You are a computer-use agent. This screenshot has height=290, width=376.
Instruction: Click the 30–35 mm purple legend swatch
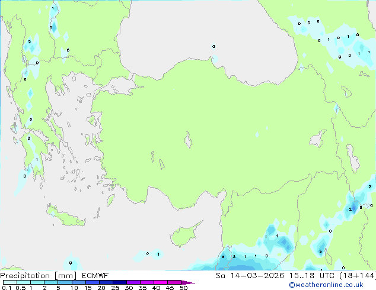pos(133,282)
